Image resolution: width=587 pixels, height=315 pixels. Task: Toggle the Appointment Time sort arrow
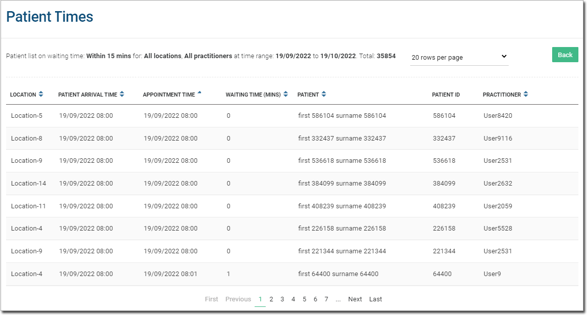click(x=200, y=93)
